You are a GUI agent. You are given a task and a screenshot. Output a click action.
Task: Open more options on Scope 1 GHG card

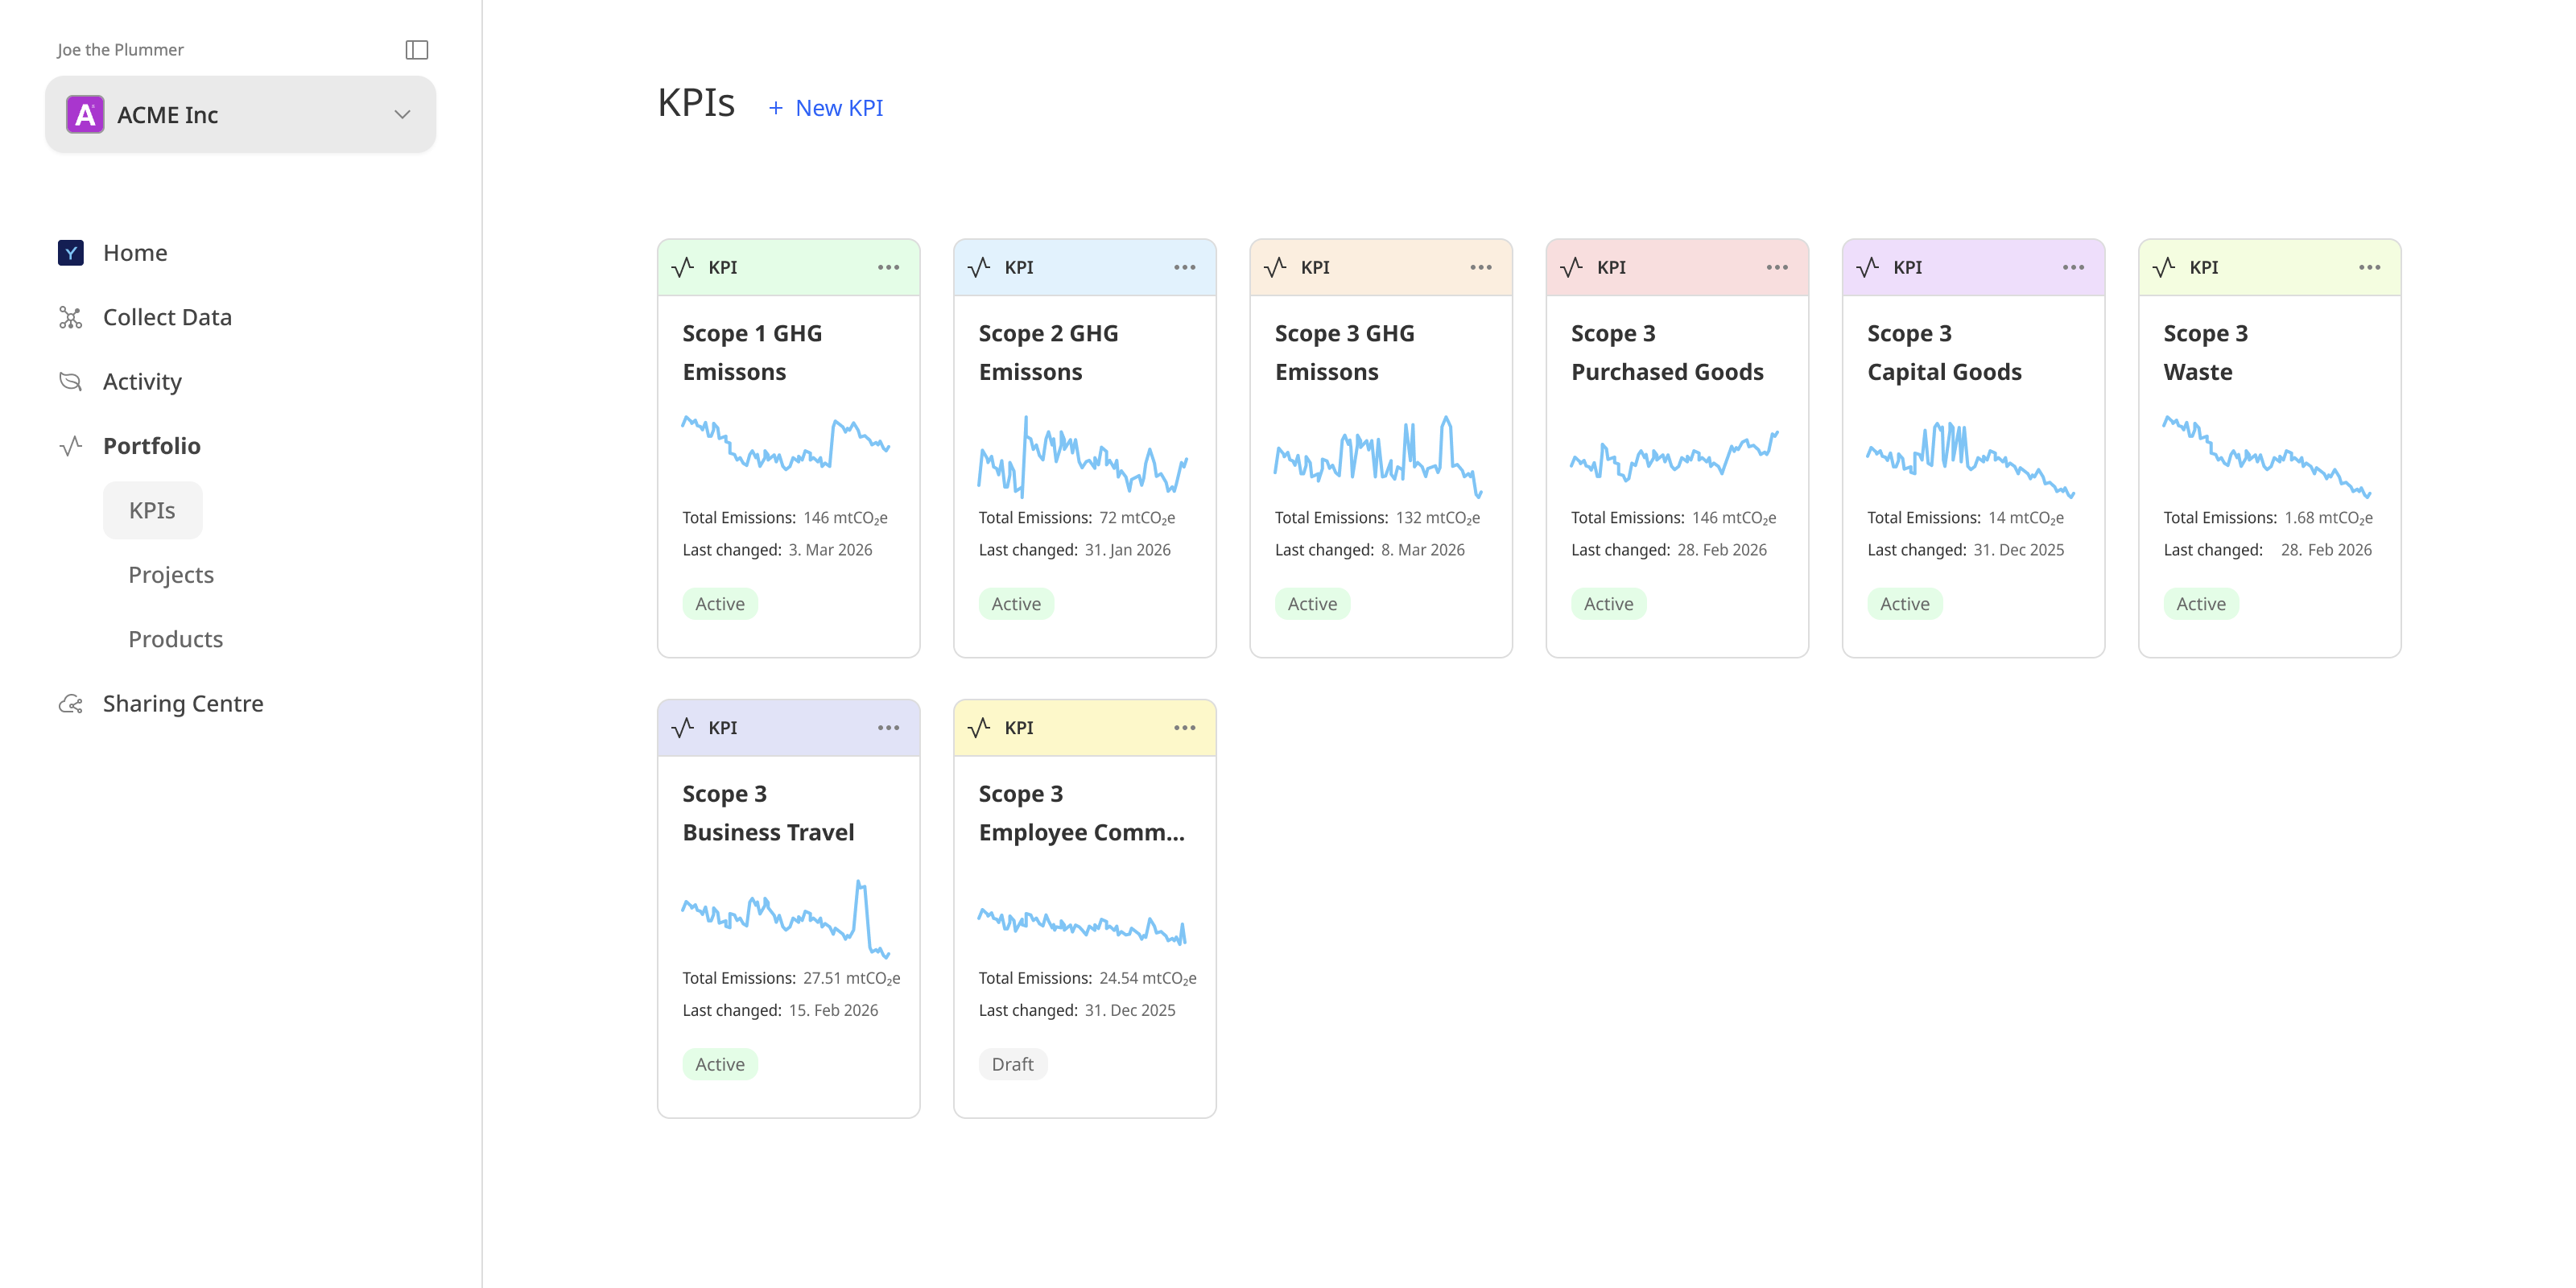(x=888, y=267)
